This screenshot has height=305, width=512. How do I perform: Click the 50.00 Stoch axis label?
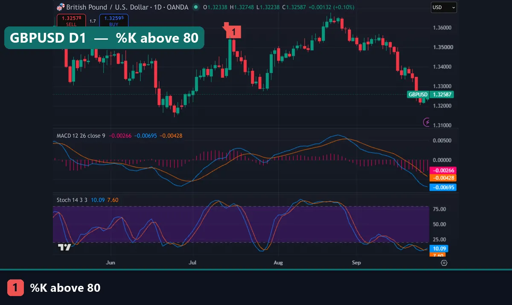coord(439,224)
